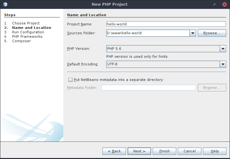The width and height of the screenshot is (230, 159).
Task: Click the Name and Location panel heading
Action: [x=87, y=15]
